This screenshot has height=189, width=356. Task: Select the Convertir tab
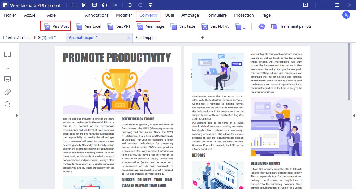pos(148,15)
